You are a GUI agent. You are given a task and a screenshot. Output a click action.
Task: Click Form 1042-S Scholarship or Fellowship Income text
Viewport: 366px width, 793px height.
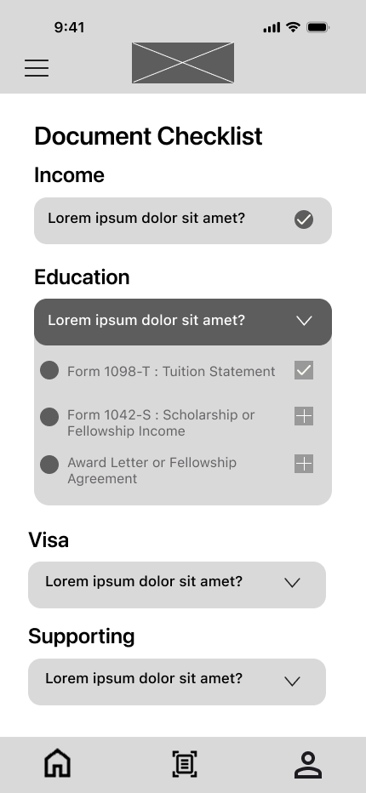(x=161, y=423)
